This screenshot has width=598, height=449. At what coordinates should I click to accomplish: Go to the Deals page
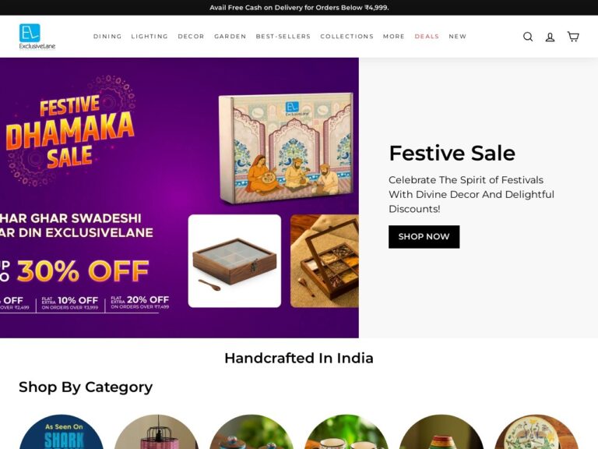[427, 37]
